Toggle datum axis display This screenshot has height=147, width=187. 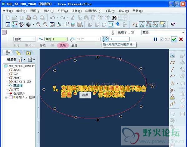(x=142, y=24)
